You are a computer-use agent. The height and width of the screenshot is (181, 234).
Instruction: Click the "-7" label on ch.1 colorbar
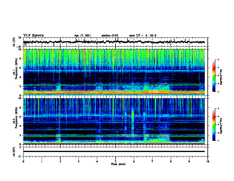coord(218,92)
